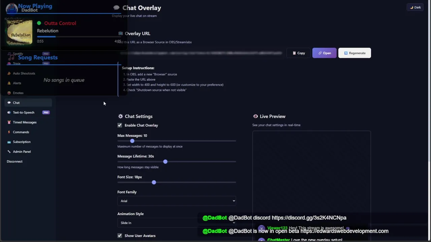Click 'See your chat settings in real-time' text

[276, 125]
